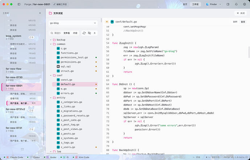
Task: Open for-new-0731 comment badge 2
Action: (32, 129)
